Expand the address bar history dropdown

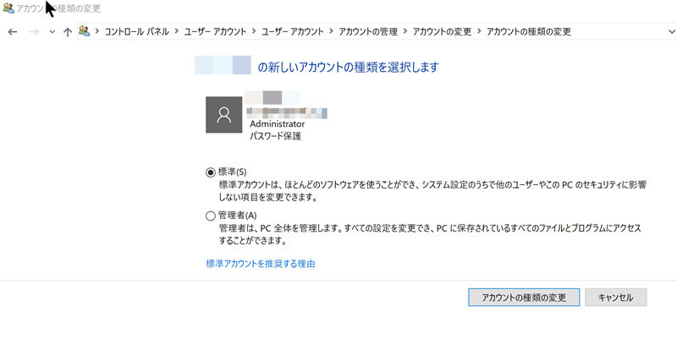pos(671,31)
